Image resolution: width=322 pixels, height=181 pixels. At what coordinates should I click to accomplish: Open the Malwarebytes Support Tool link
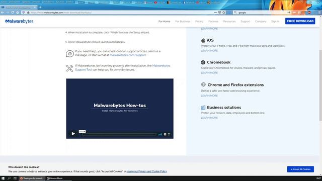[x=123, y=68]
